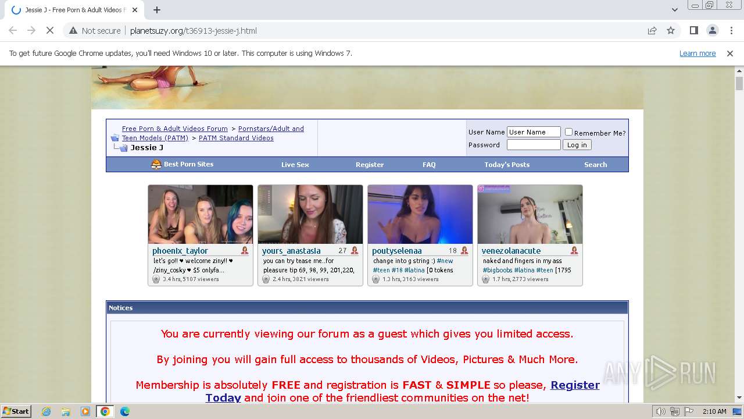Stop loading the page
The image size is (744, 419).
(x=50, y=30)
